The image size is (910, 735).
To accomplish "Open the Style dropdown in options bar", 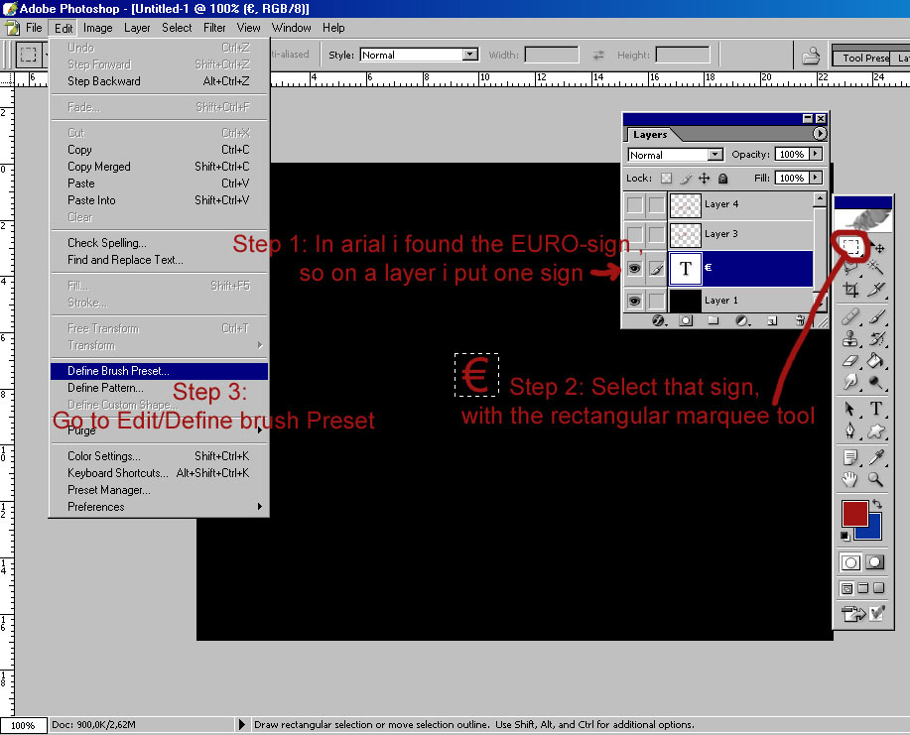I will tap(418, 55).
